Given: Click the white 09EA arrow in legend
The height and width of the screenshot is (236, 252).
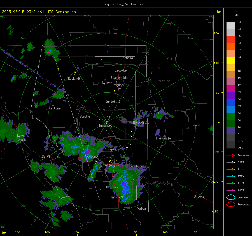Looking at the screenshot, I should [231, 162].
